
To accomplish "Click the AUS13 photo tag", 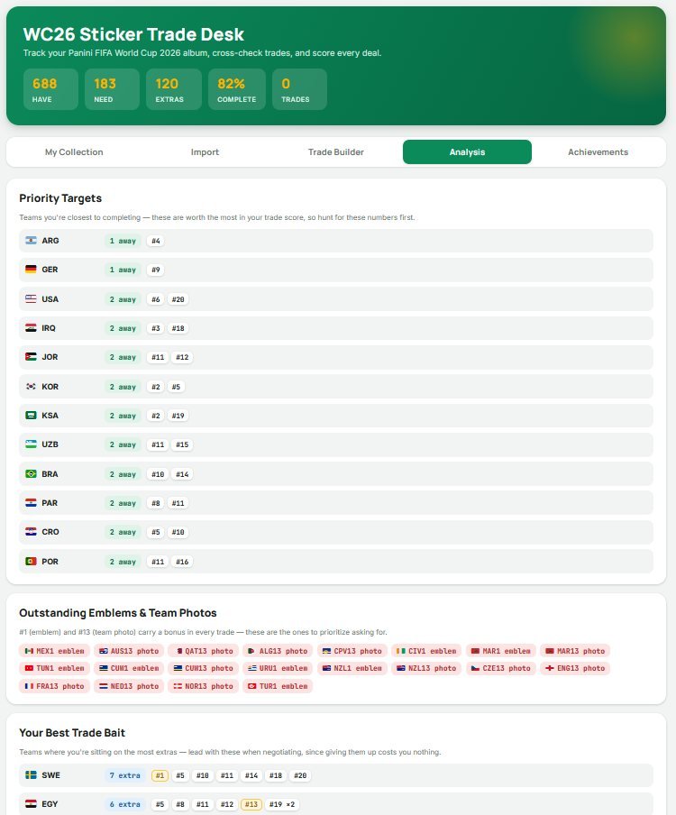I will (x=129, y=651).
